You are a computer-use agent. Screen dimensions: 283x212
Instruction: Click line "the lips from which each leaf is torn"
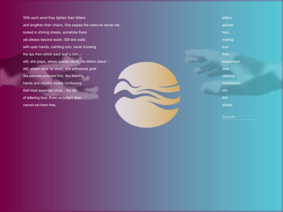(52, 54)
